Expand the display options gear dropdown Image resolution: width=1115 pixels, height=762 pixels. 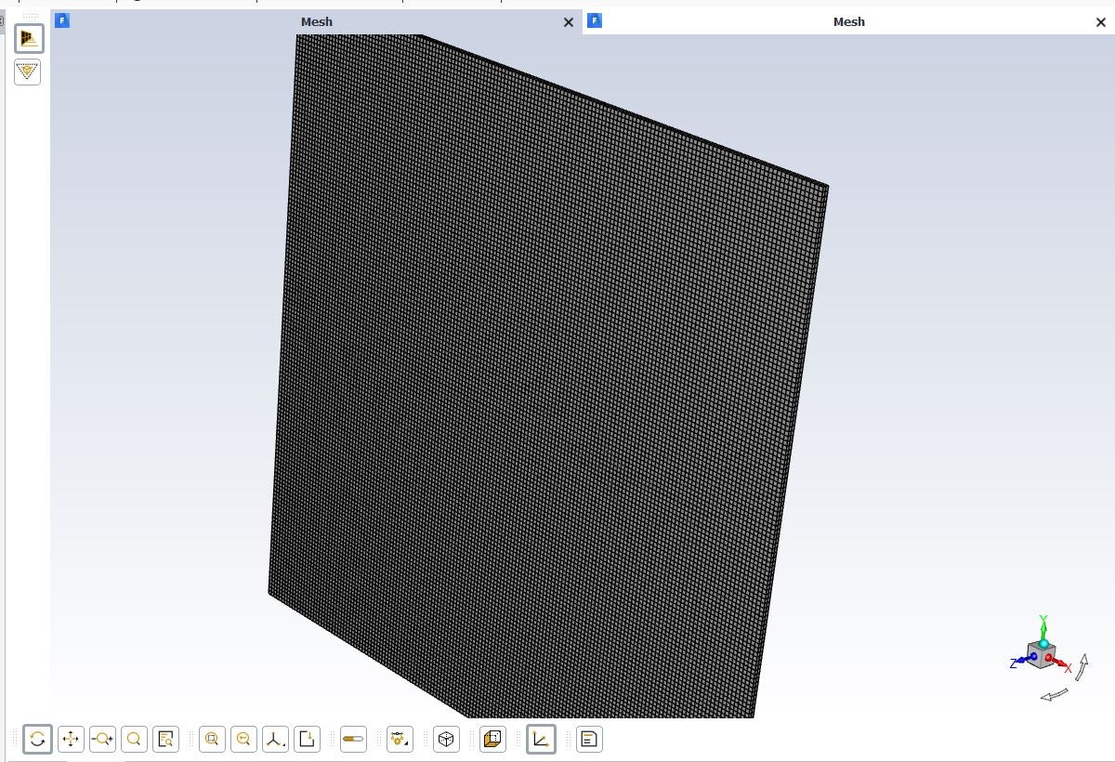tap(400, 740)
